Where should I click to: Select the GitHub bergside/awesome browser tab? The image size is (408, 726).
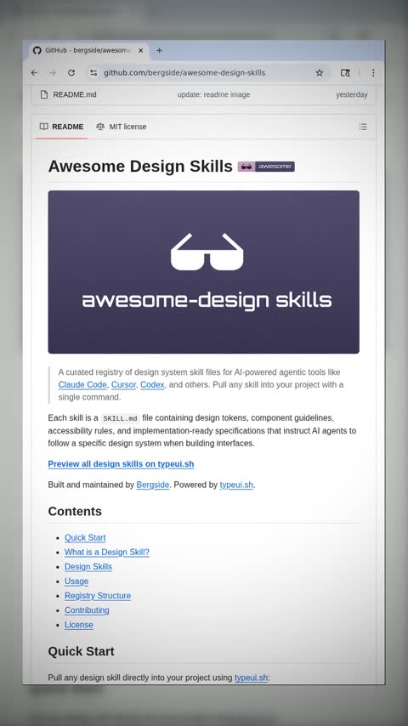tap(89, 50)
